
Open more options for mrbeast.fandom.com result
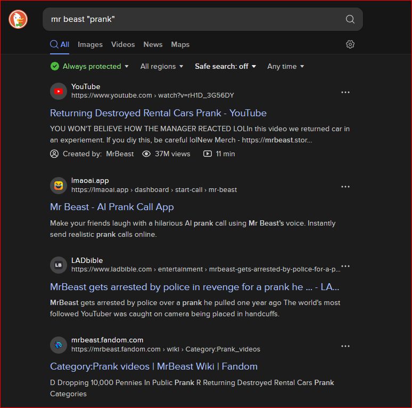[345, 346]
